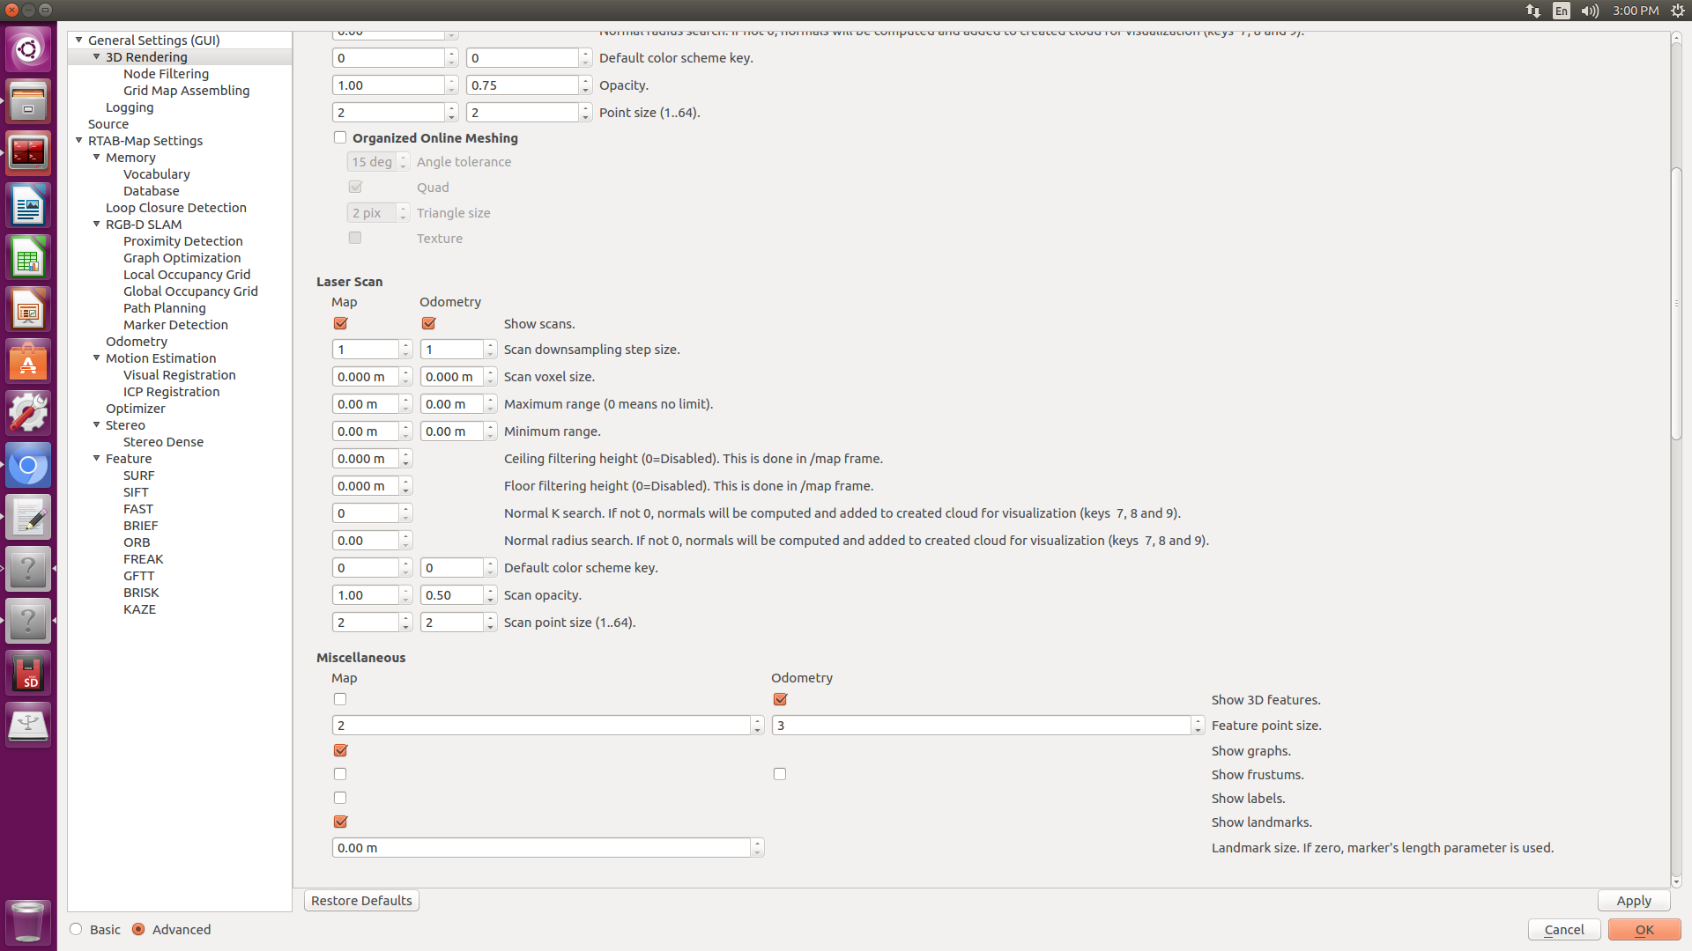This screenshot has height=951, width=1692.
Task: Open System Settings wrench icon
Action: point(28,413)
